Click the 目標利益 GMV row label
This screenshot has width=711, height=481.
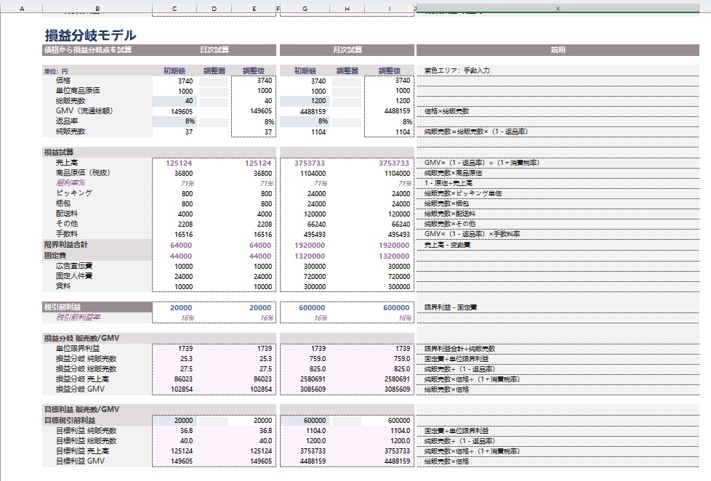click(x=80, y=461)
